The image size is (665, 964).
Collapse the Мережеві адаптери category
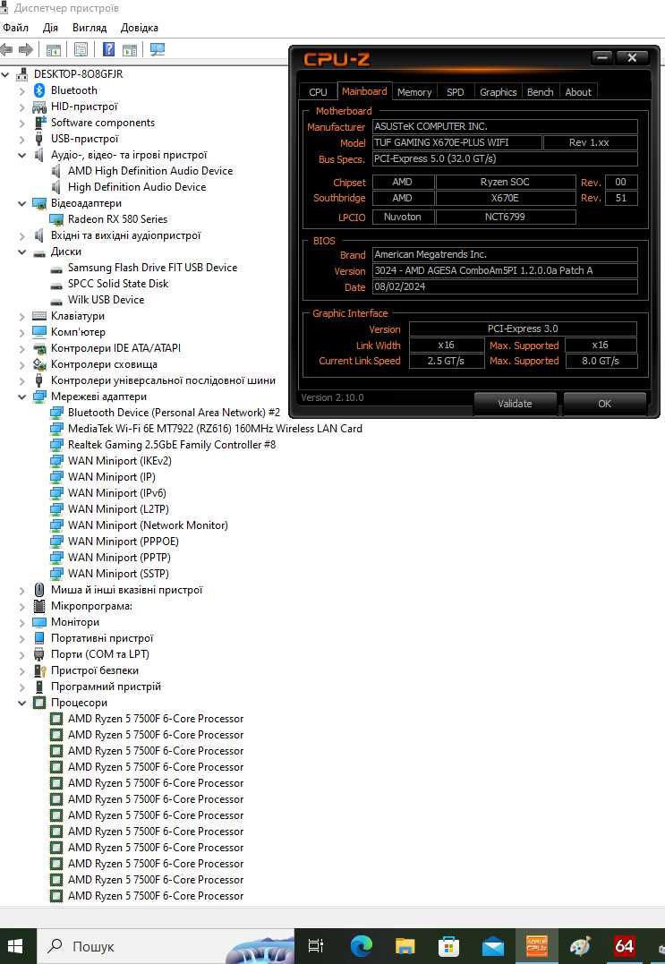pyautogui.click(x=22, y=397)
